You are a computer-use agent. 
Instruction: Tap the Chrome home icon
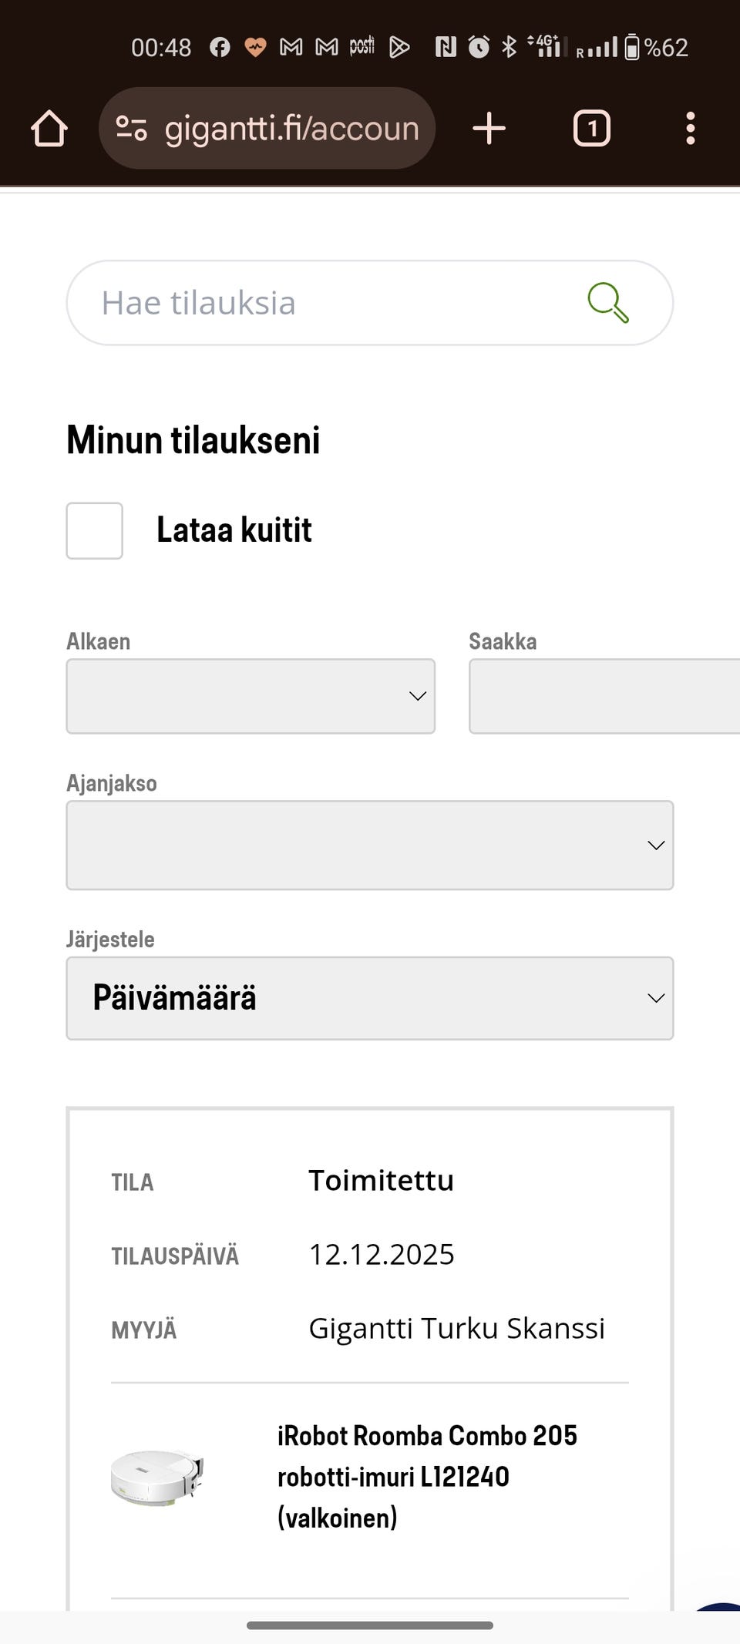coord(49,129)
